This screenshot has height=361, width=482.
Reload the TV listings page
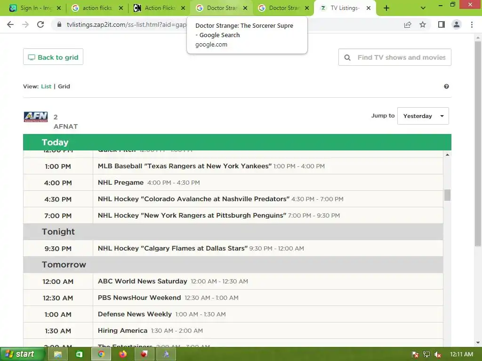tap(40, 24)
